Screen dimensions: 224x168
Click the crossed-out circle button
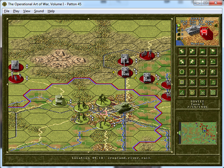213,72
